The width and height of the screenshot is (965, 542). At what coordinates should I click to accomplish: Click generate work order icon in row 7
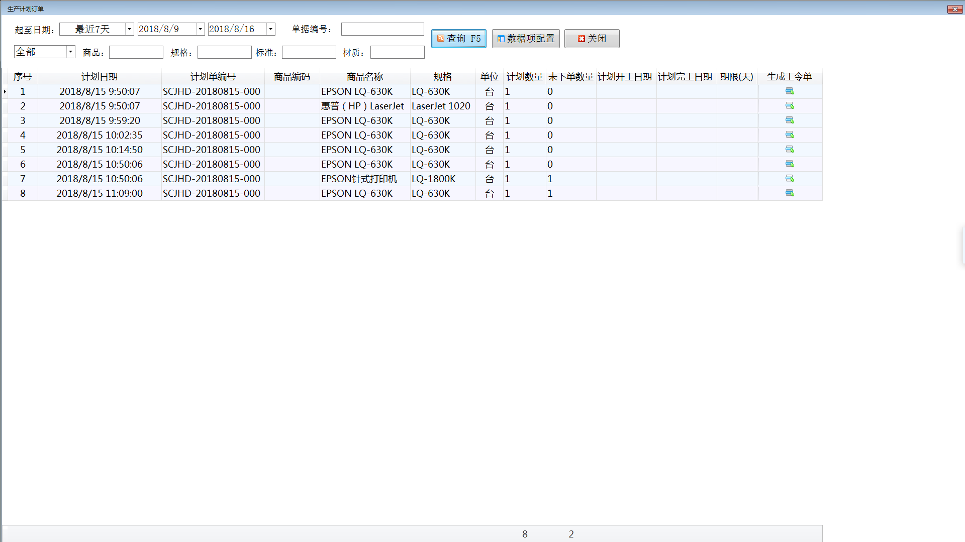(x=789, y=179)
